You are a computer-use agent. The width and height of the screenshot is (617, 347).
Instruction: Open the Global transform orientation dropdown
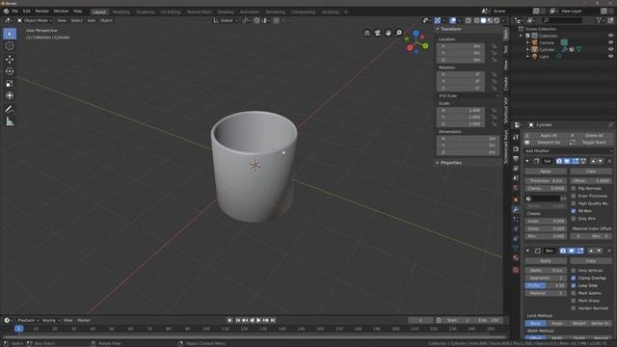pyautogui.click(x=226, y=20)
